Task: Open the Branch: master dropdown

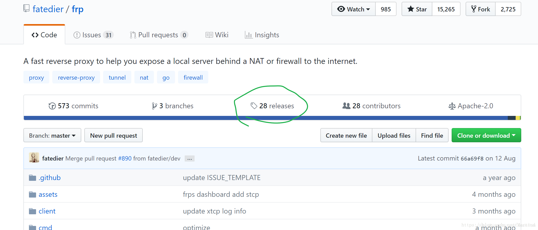Action: click(x=52, y=135)
